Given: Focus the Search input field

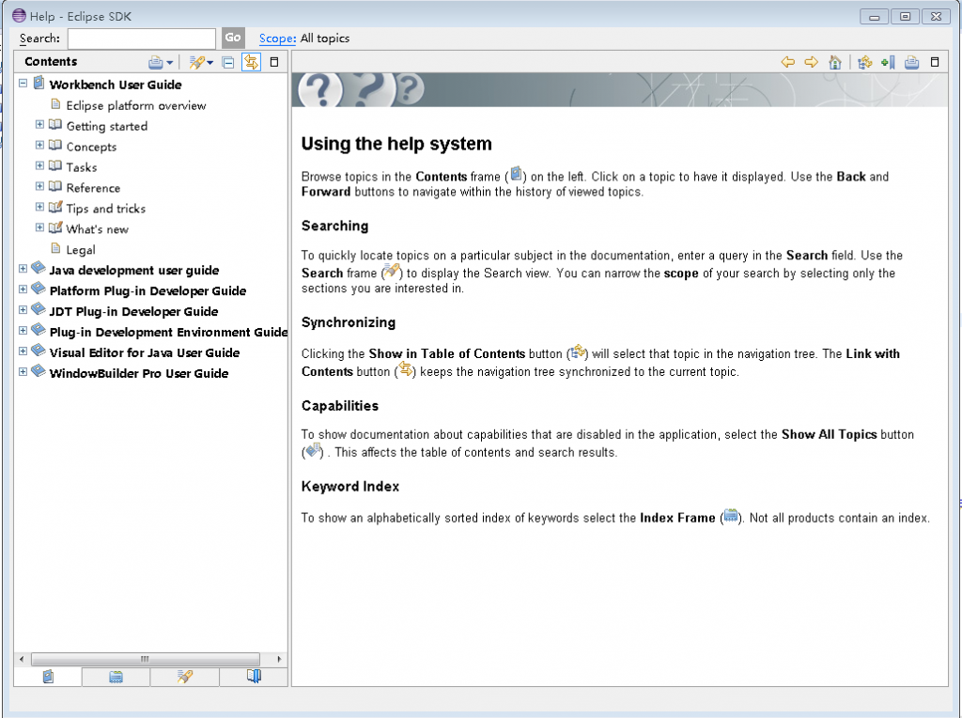Looking at the screenshot, I should 142,38.
